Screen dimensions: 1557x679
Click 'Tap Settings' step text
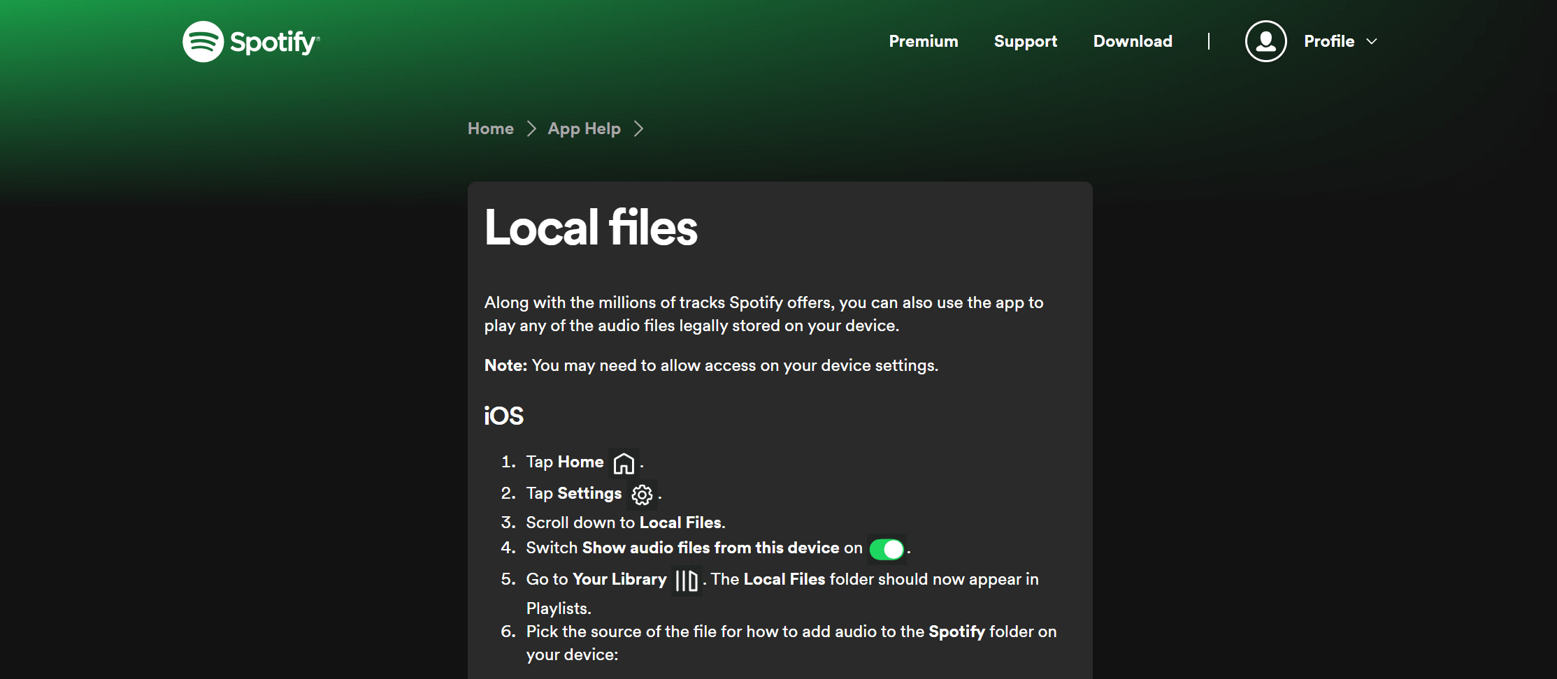point(574,494)
